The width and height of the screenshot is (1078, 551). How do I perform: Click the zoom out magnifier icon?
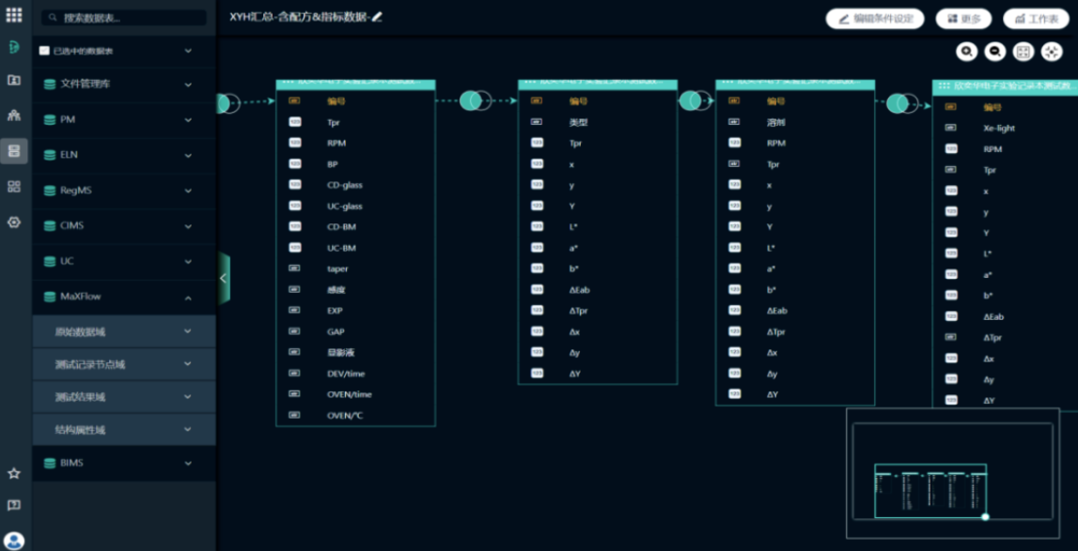click(x=994, y=53)
